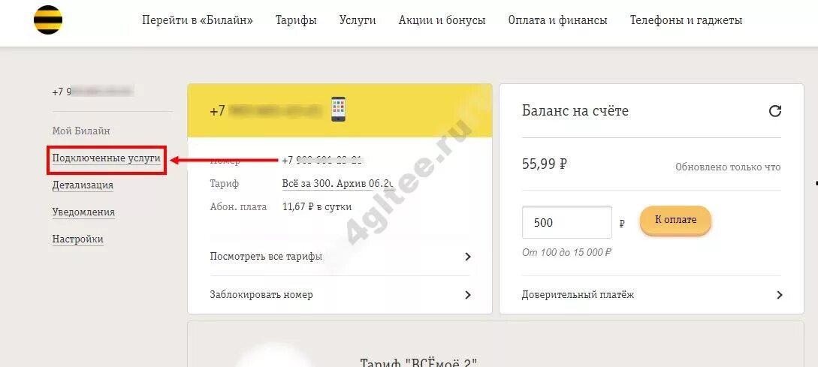The image size is (818, 367).
Task: Open the Уведомления link
Action: (83, 212)
